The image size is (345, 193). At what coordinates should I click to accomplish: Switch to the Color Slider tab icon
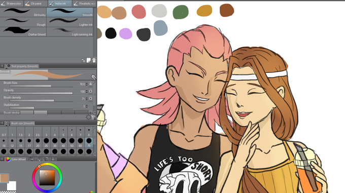coord(30,159)
